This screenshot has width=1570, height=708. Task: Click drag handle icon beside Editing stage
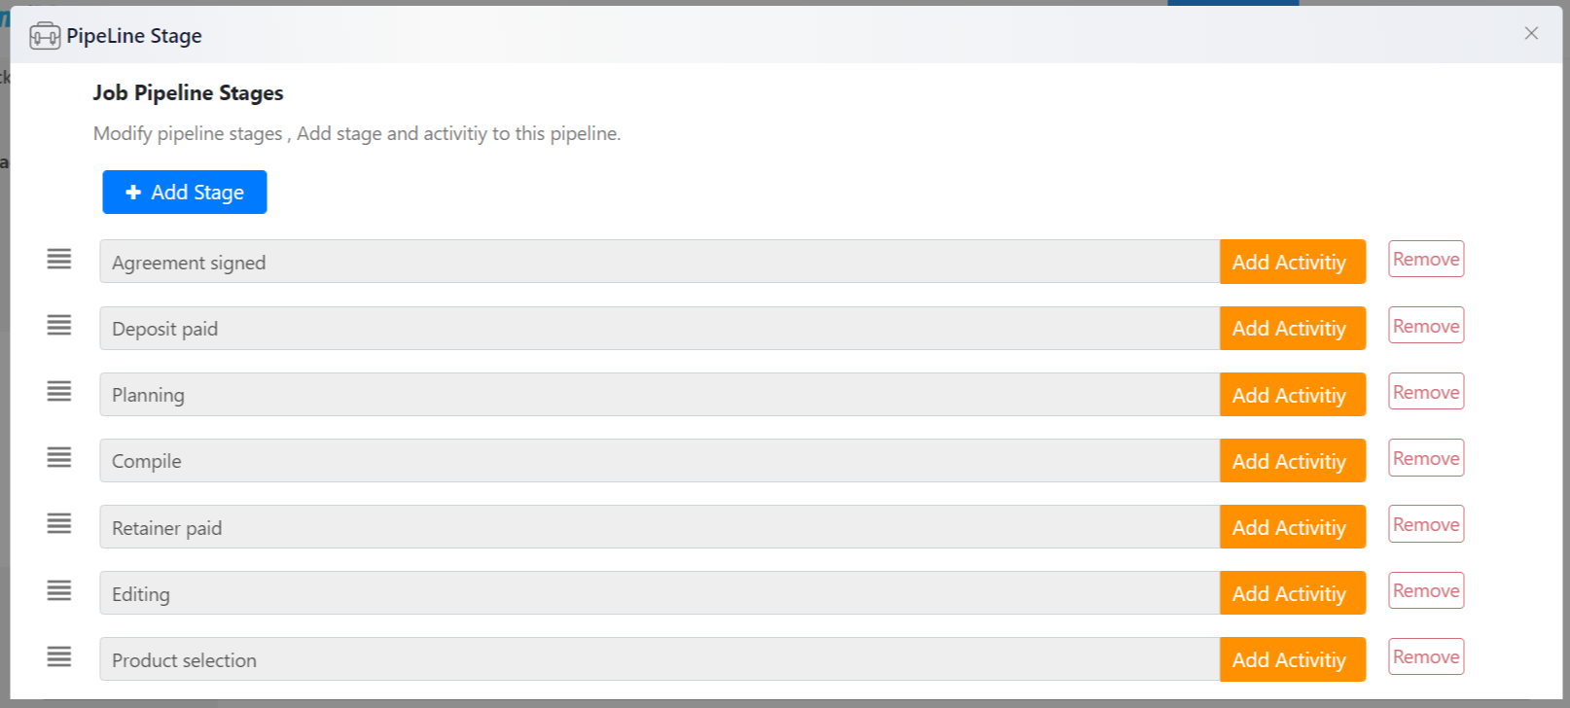coord(59,590)
